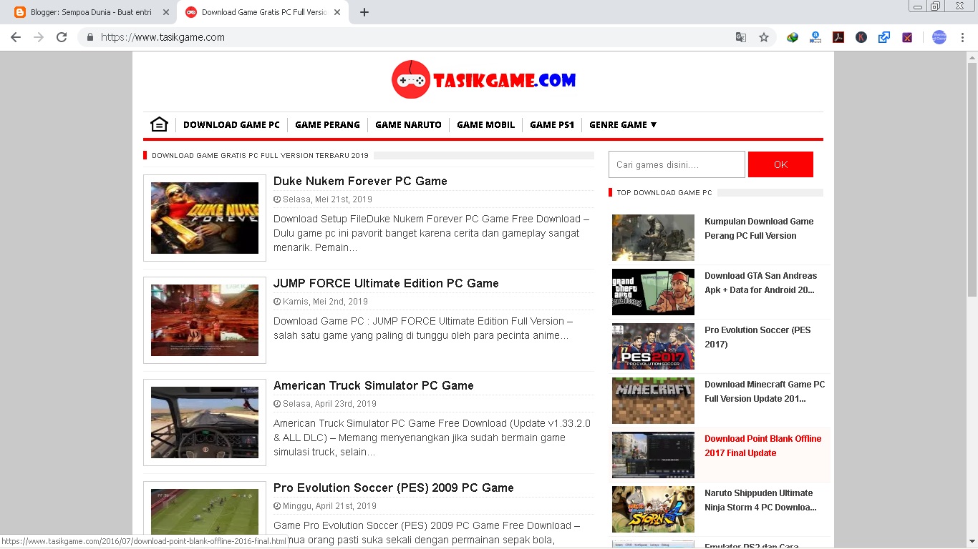Open the GAME PERANG menu item

coord(327,124)
